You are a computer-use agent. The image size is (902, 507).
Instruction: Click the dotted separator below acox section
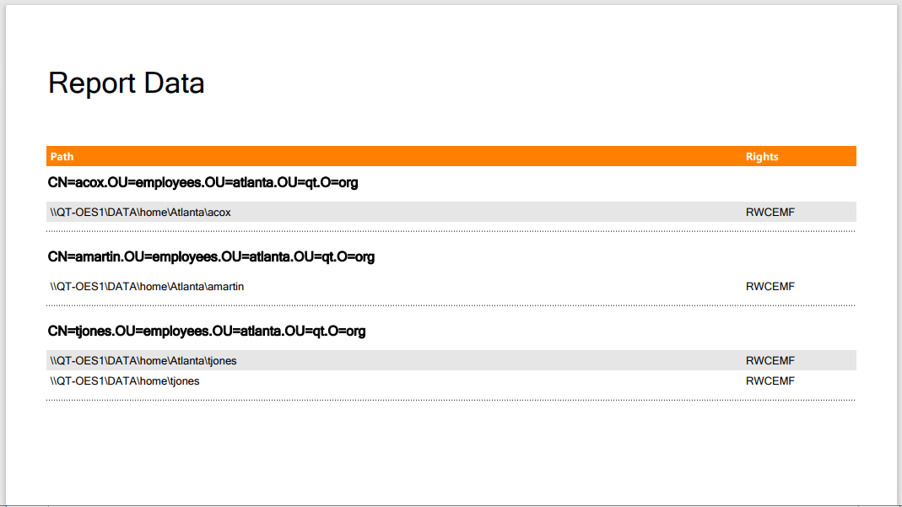[x=451, y=231]
